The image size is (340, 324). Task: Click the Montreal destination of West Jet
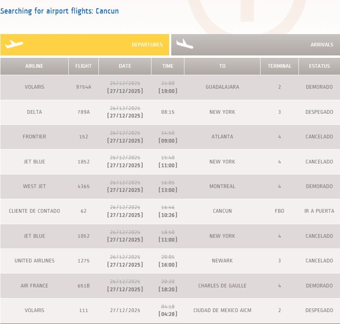click(x=222, y=186)
